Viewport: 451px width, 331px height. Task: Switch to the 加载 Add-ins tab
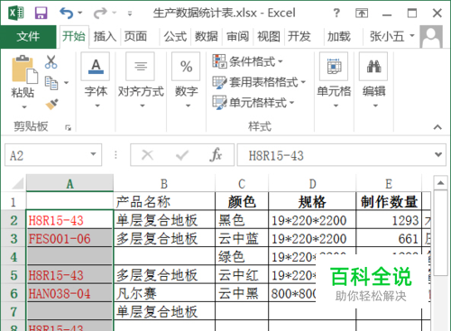[339, 37]
